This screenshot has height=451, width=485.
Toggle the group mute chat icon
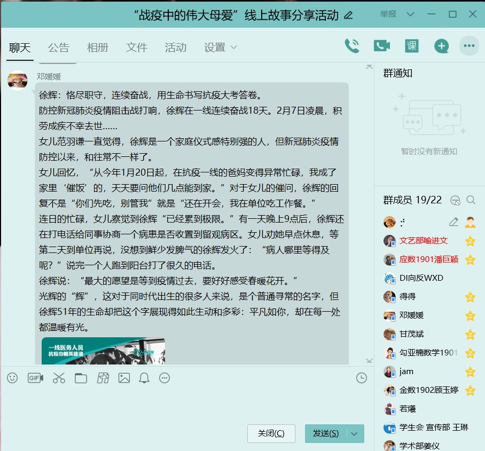[455, 200]
